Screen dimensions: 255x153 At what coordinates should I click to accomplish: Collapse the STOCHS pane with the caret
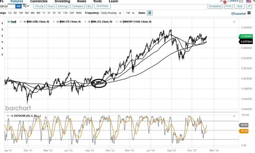pyautogui.click(x=234, y=116)
